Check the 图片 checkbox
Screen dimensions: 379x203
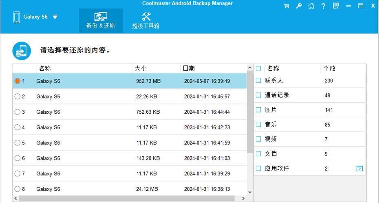(258, 110)
